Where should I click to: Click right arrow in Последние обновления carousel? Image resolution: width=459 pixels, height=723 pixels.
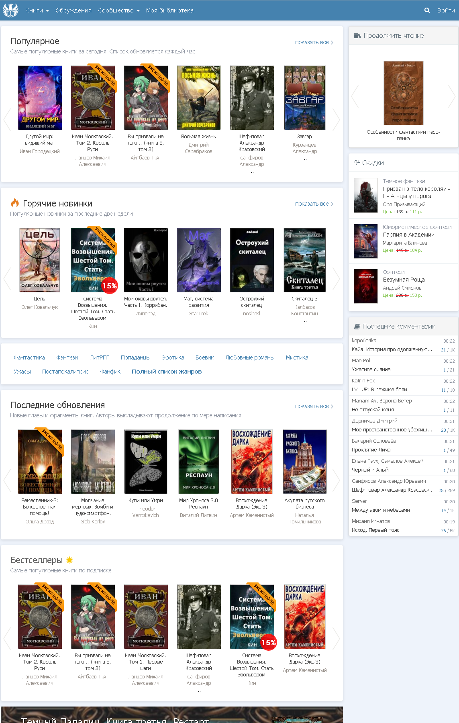(336, 480)
